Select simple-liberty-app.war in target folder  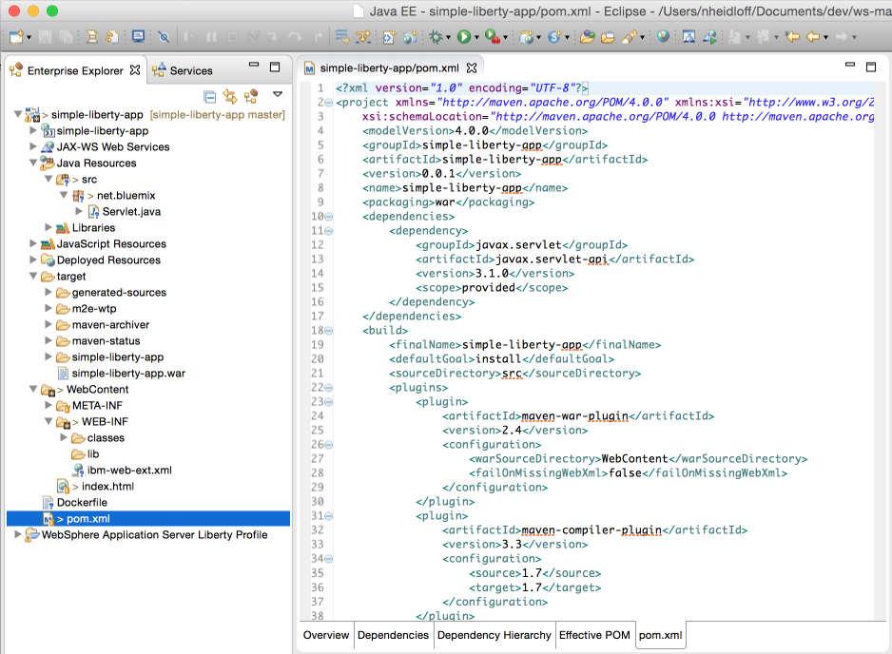(x=128, y=374)
